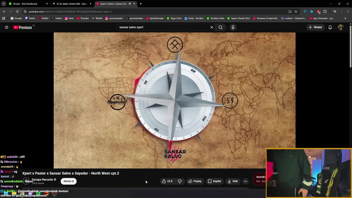Save the video with Kaydet
The width and height of the screenshot is (352, 198).
215,181
